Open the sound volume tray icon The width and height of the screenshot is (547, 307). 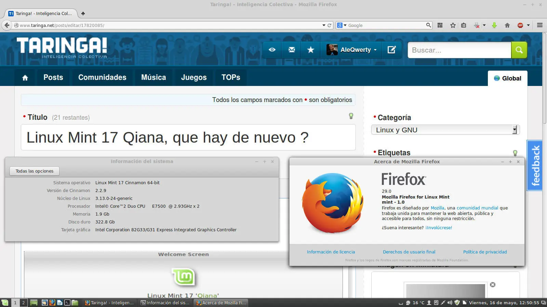pyautogui.click(x=450, y=303)
